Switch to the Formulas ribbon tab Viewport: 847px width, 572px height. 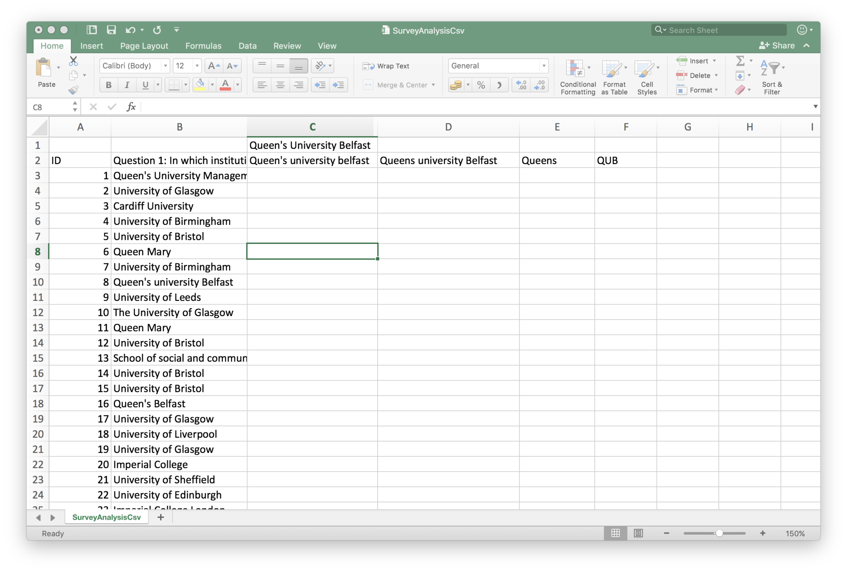(203, 46)
